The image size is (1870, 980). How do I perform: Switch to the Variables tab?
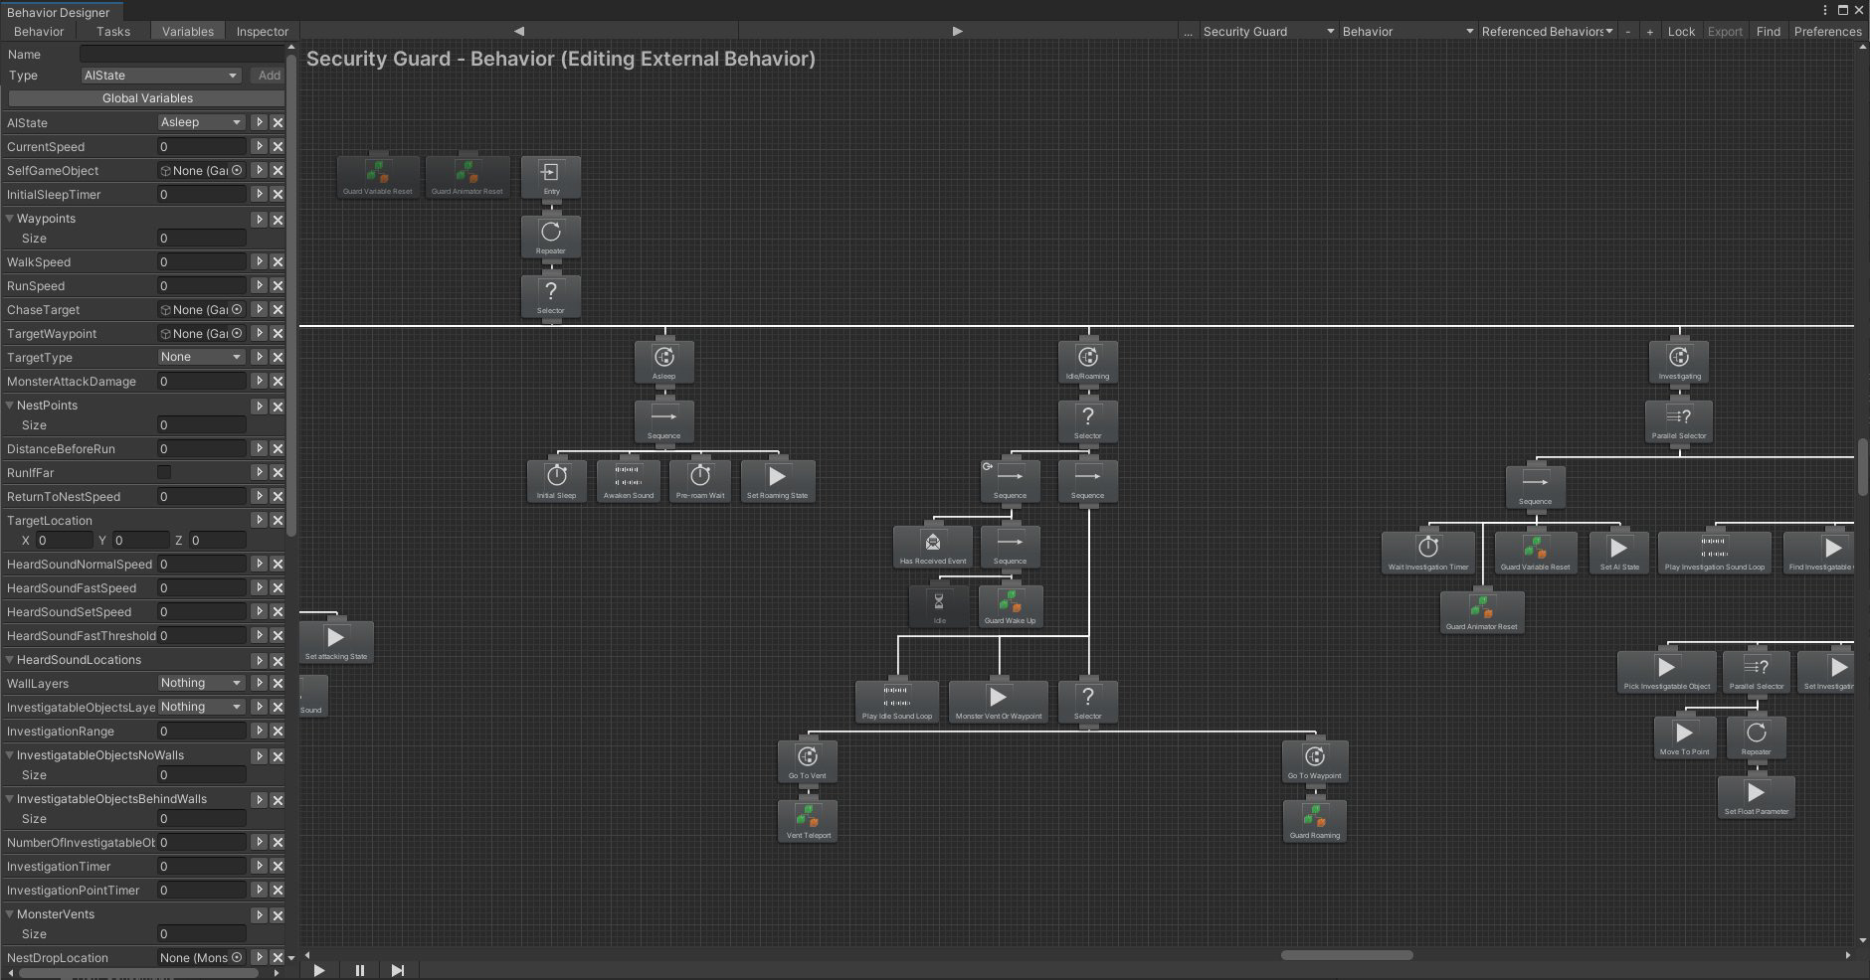click(x=188, y=32)
